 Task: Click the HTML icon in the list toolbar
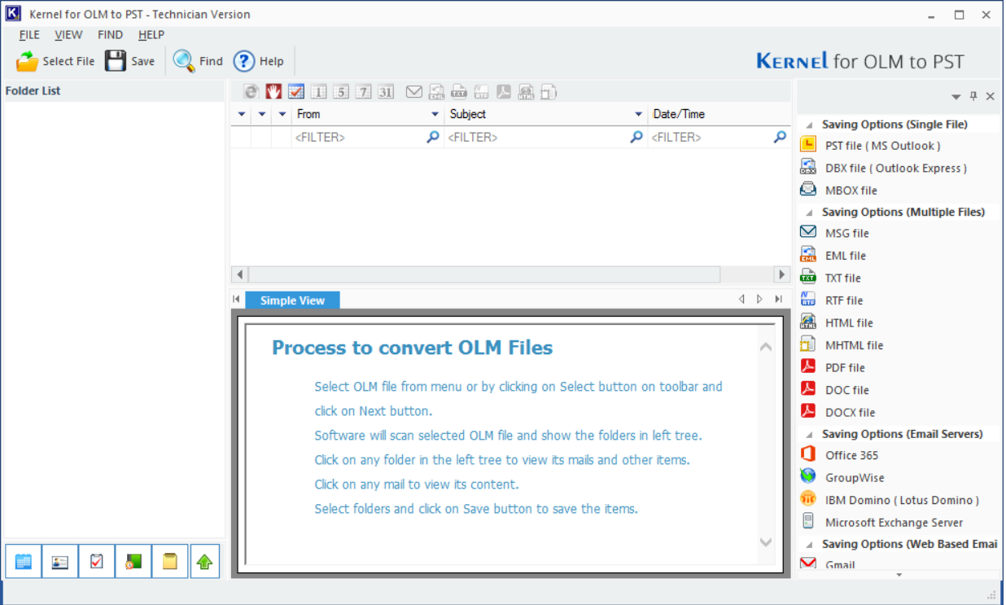[527, 92]
